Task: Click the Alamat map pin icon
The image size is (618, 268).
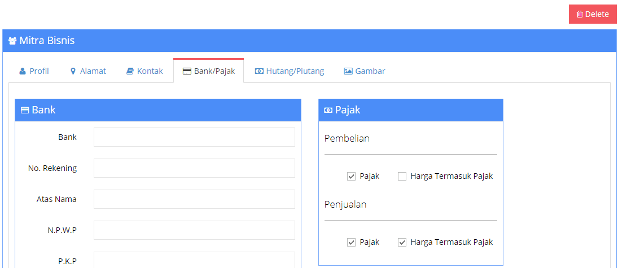Action: coord(72,71)
